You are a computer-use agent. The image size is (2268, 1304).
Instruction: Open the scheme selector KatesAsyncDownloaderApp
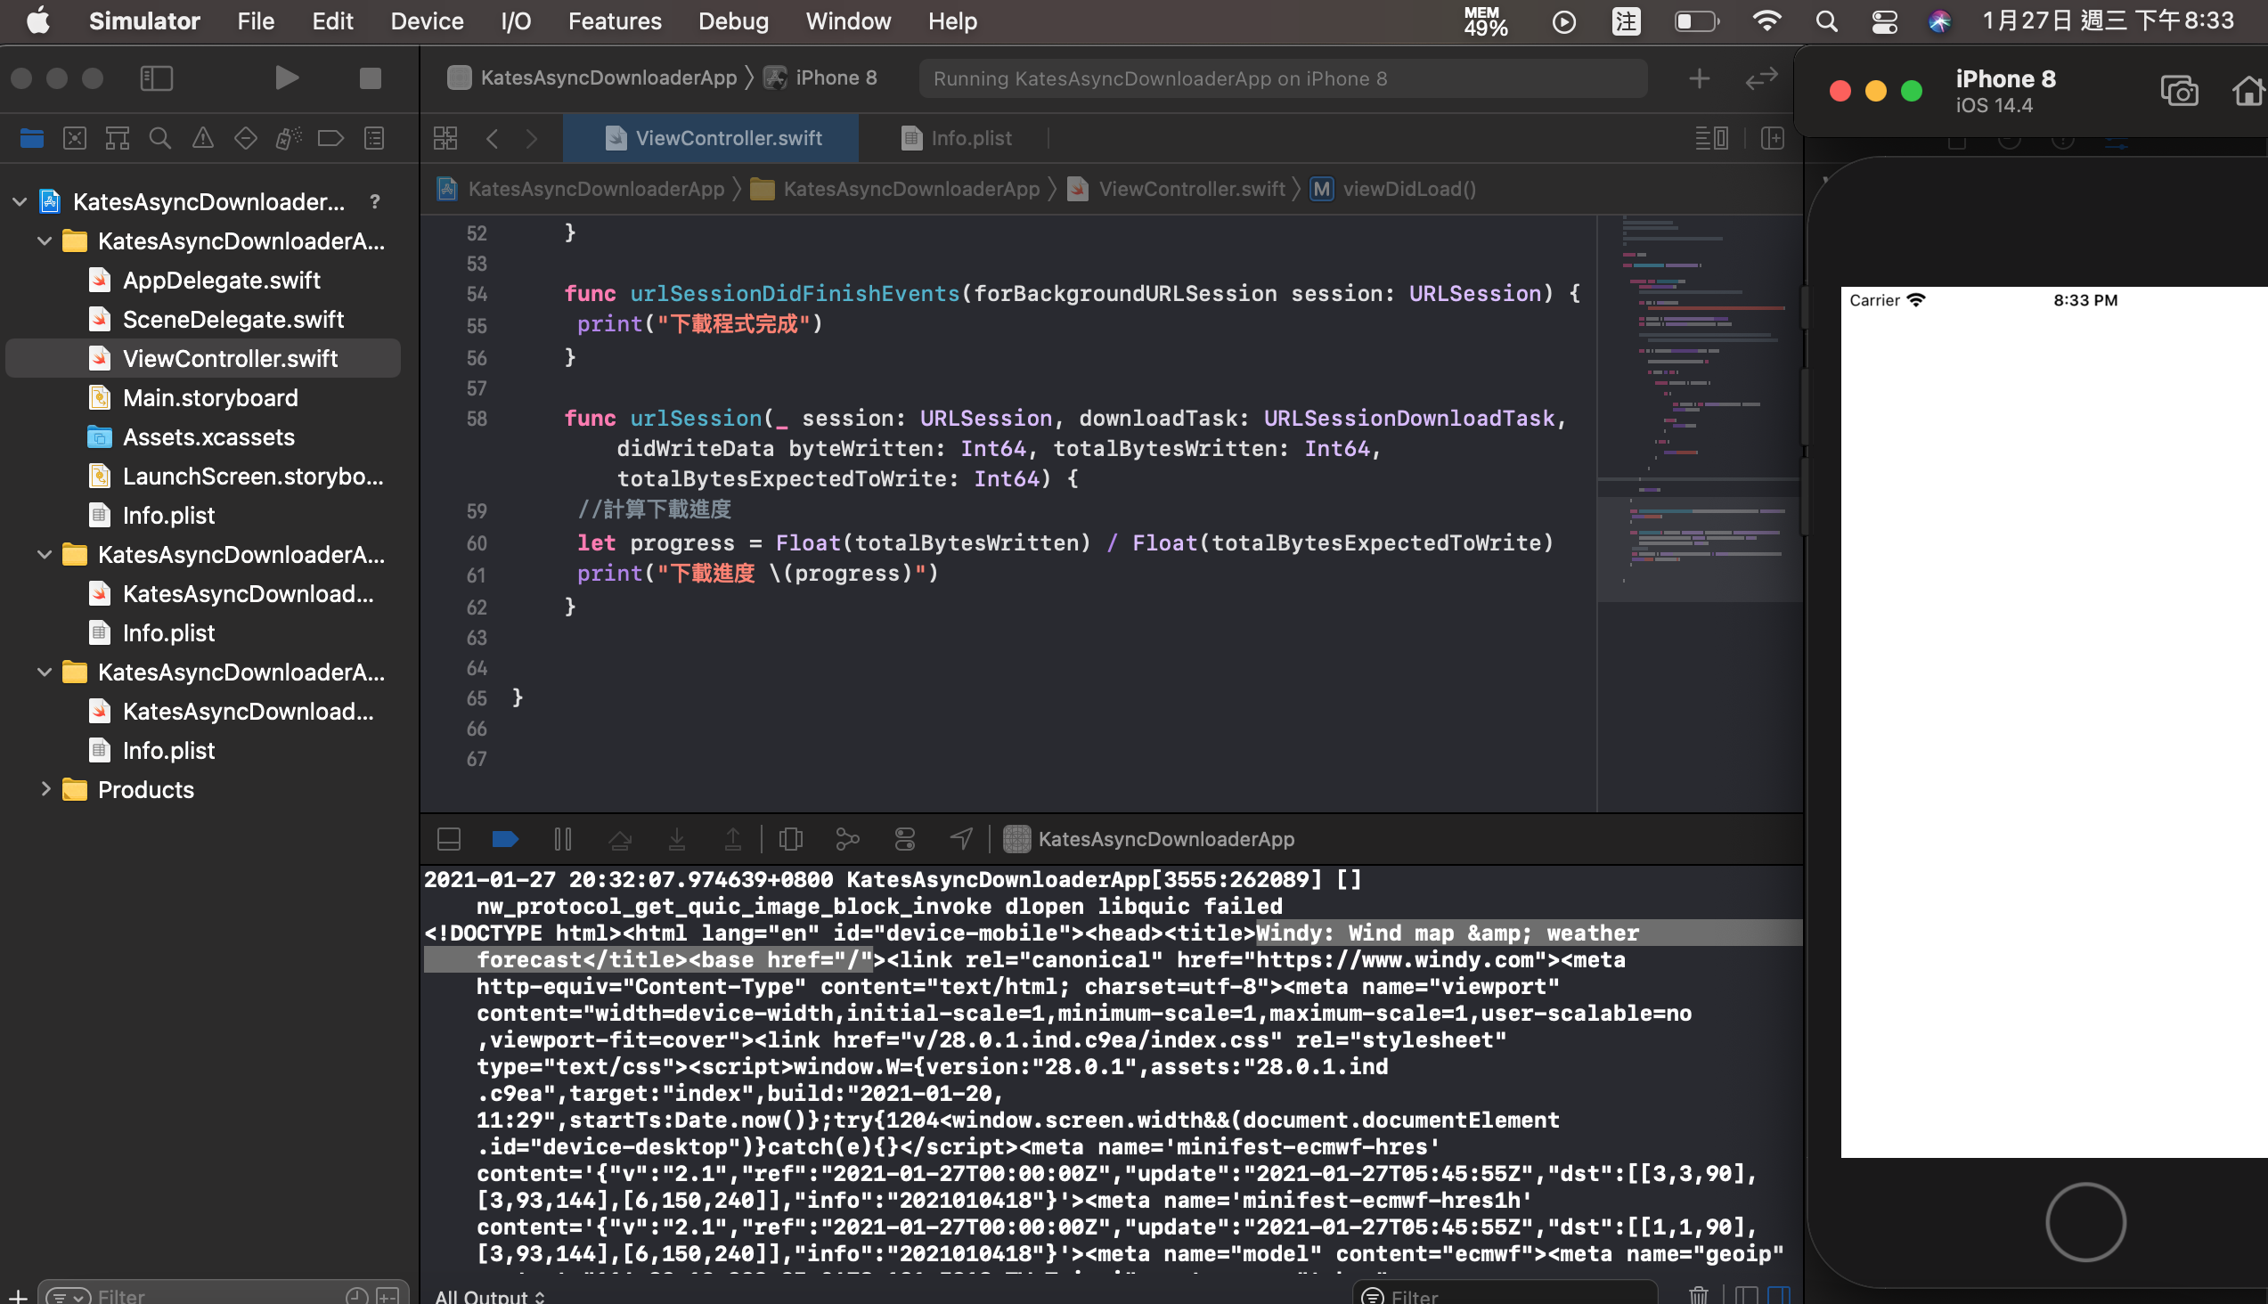[593, 77]
